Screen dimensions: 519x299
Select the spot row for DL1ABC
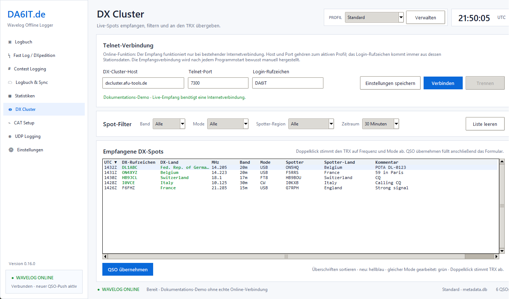(x=300, y=167)
